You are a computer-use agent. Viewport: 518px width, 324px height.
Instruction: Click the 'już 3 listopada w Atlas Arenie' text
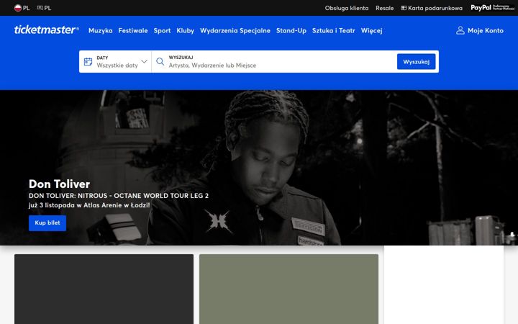click(89, 205)
